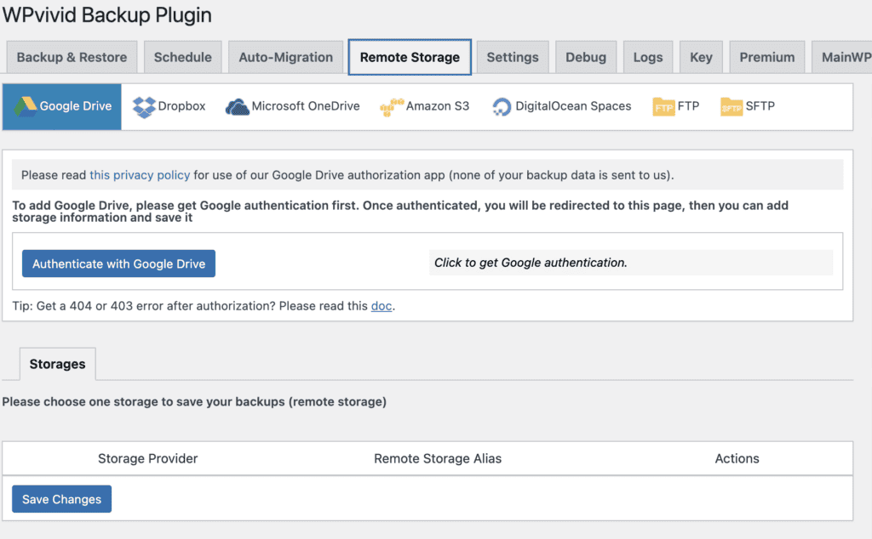Screen dimensions: 872x539
Task: Select the Remote Storage tab
Action: coord(410,57)
